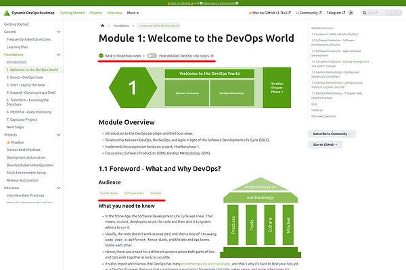Focus the Search input field

(382, 13)
